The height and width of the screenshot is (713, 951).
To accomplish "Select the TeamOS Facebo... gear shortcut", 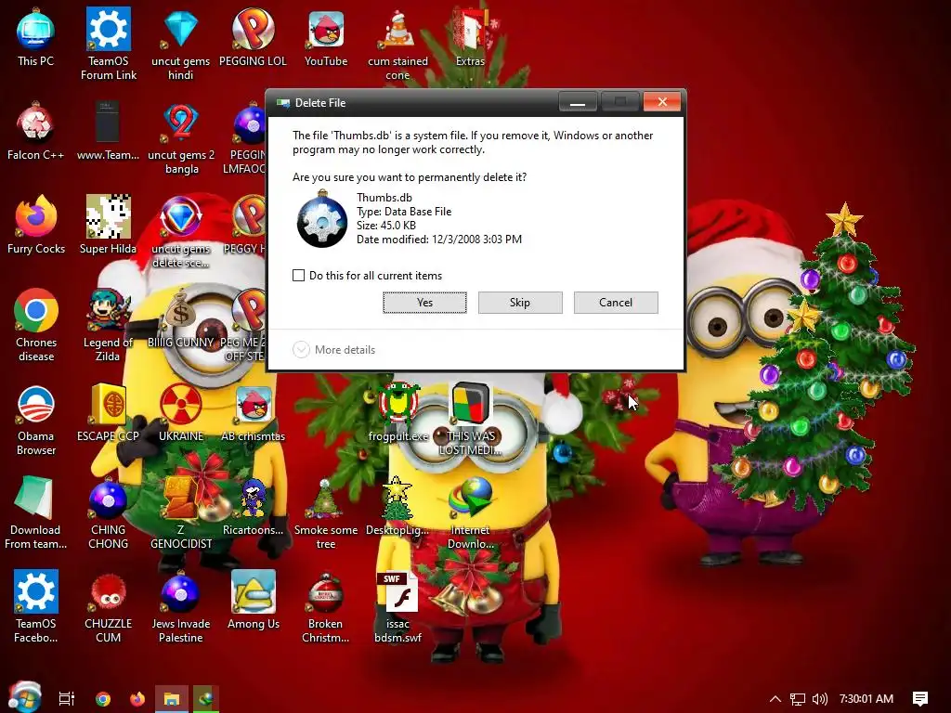I will coord(36,607).
